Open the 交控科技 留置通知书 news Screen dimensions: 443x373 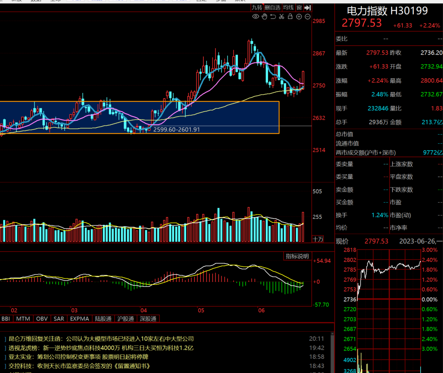click(79, 366)
